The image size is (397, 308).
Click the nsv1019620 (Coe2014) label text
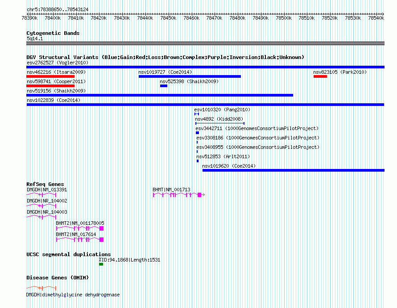pos(229,166)
